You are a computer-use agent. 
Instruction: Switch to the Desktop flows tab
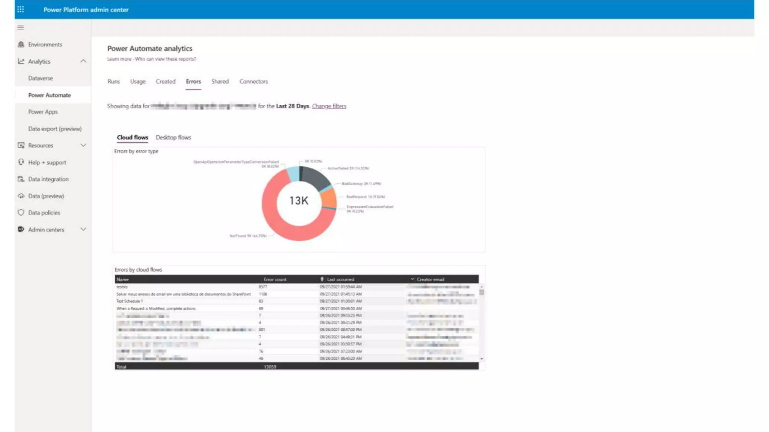pyautogui.click(x=173, y=138)
